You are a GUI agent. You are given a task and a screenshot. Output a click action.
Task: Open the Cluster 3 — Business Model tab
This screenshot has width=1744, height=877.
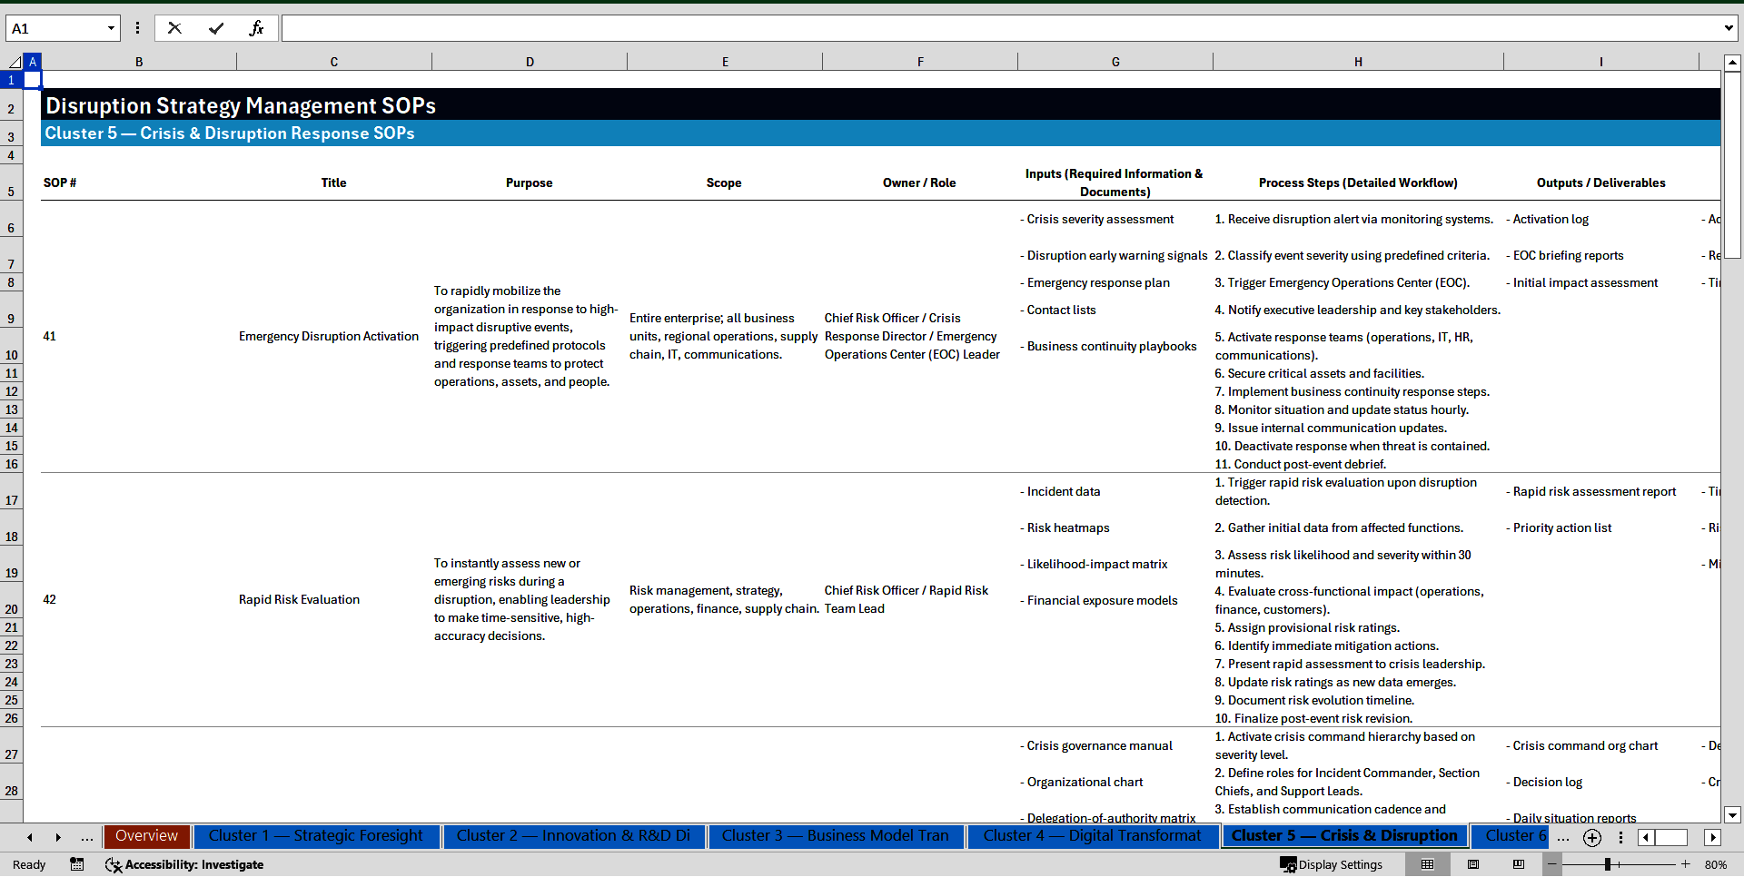(837, 836)
